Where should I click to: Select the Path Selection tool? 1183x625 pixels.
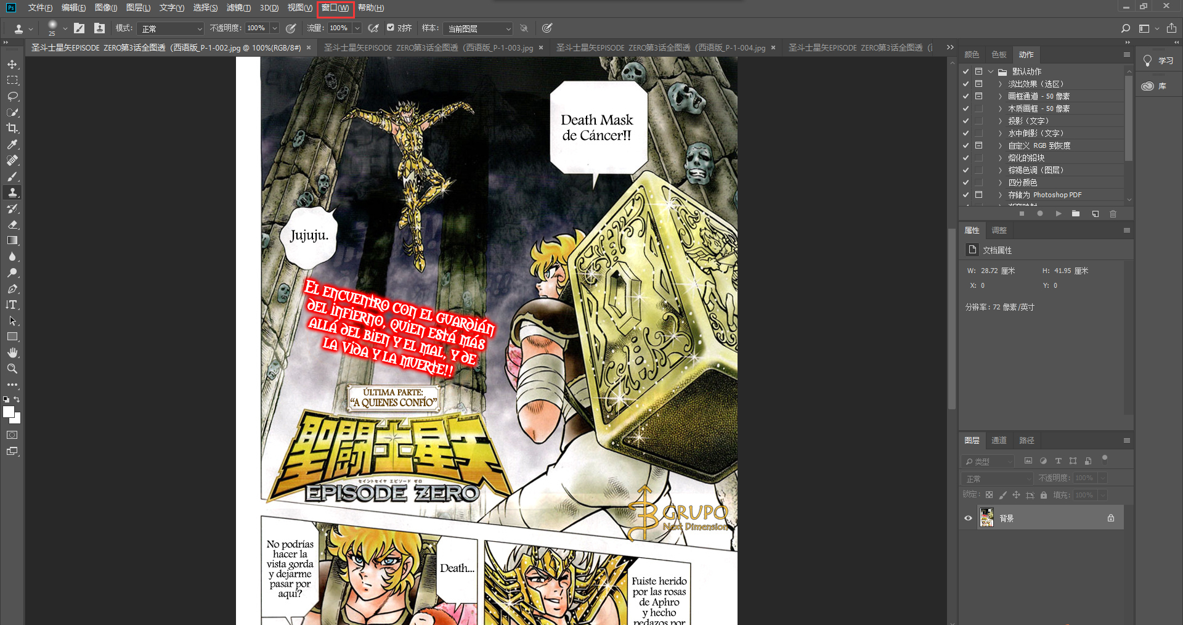click(x=12, y=321)
